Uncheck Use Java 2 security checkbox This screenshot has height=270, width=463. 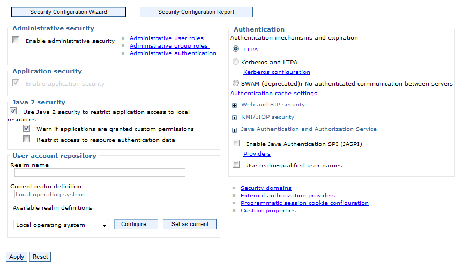13,111
